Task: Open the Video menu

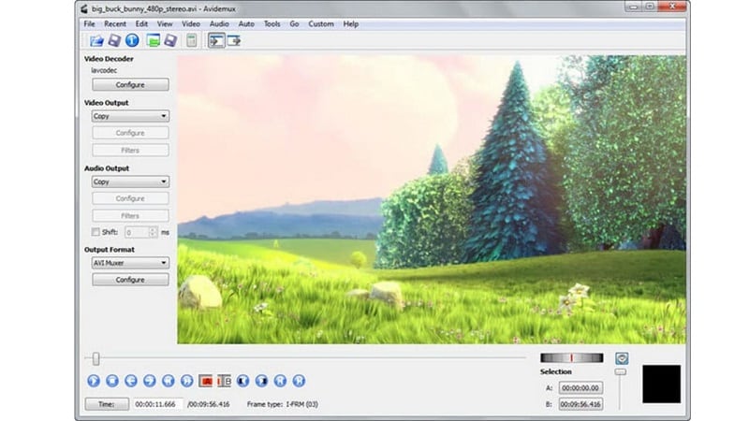Action: pyautogui.click(x=191, y=24)
